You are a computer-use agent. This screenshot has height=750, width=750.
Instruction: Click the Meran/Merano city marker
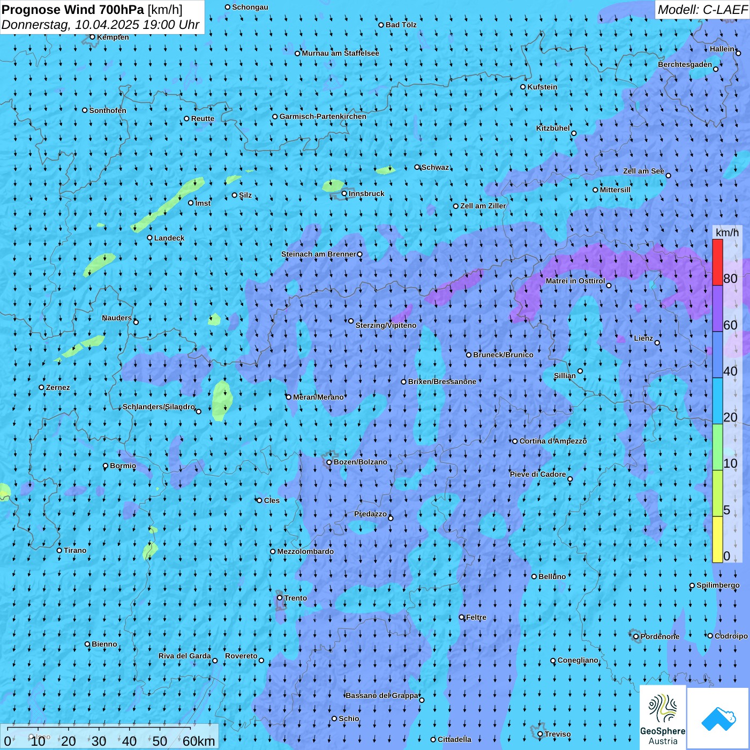coord(289,397)
